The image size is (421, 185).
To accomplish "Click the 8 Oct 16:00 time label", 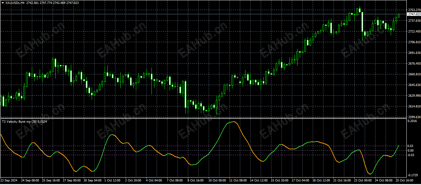I will (x=196, y=180).
